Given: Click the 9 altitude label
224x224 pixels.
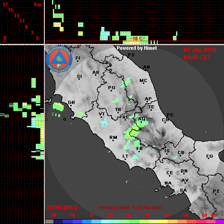Looking at the screenshot, I should coord(26,27).
